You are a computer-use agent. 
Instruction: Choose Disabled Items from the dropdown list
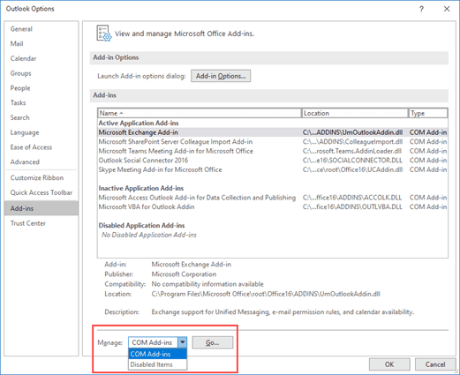click(x=158, y=364)
